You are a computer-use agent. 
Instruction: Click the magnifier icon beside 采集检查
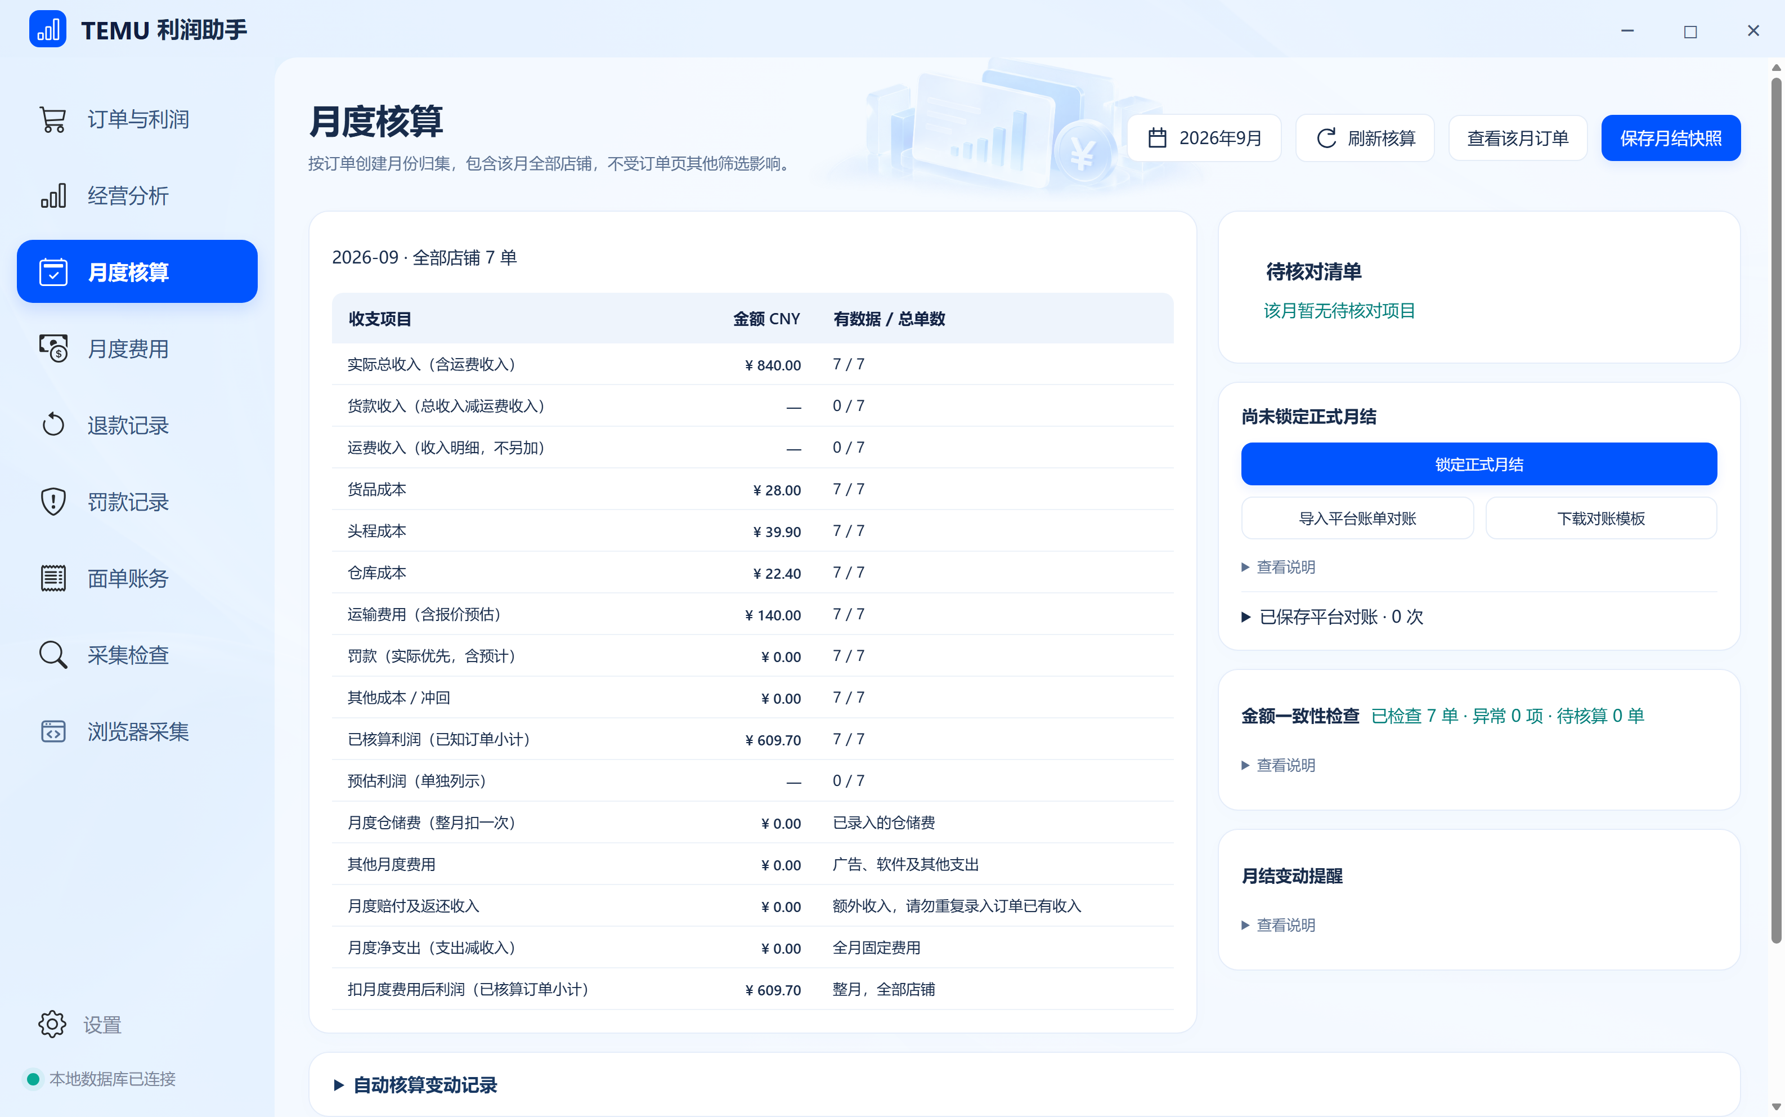click(52, 655)
